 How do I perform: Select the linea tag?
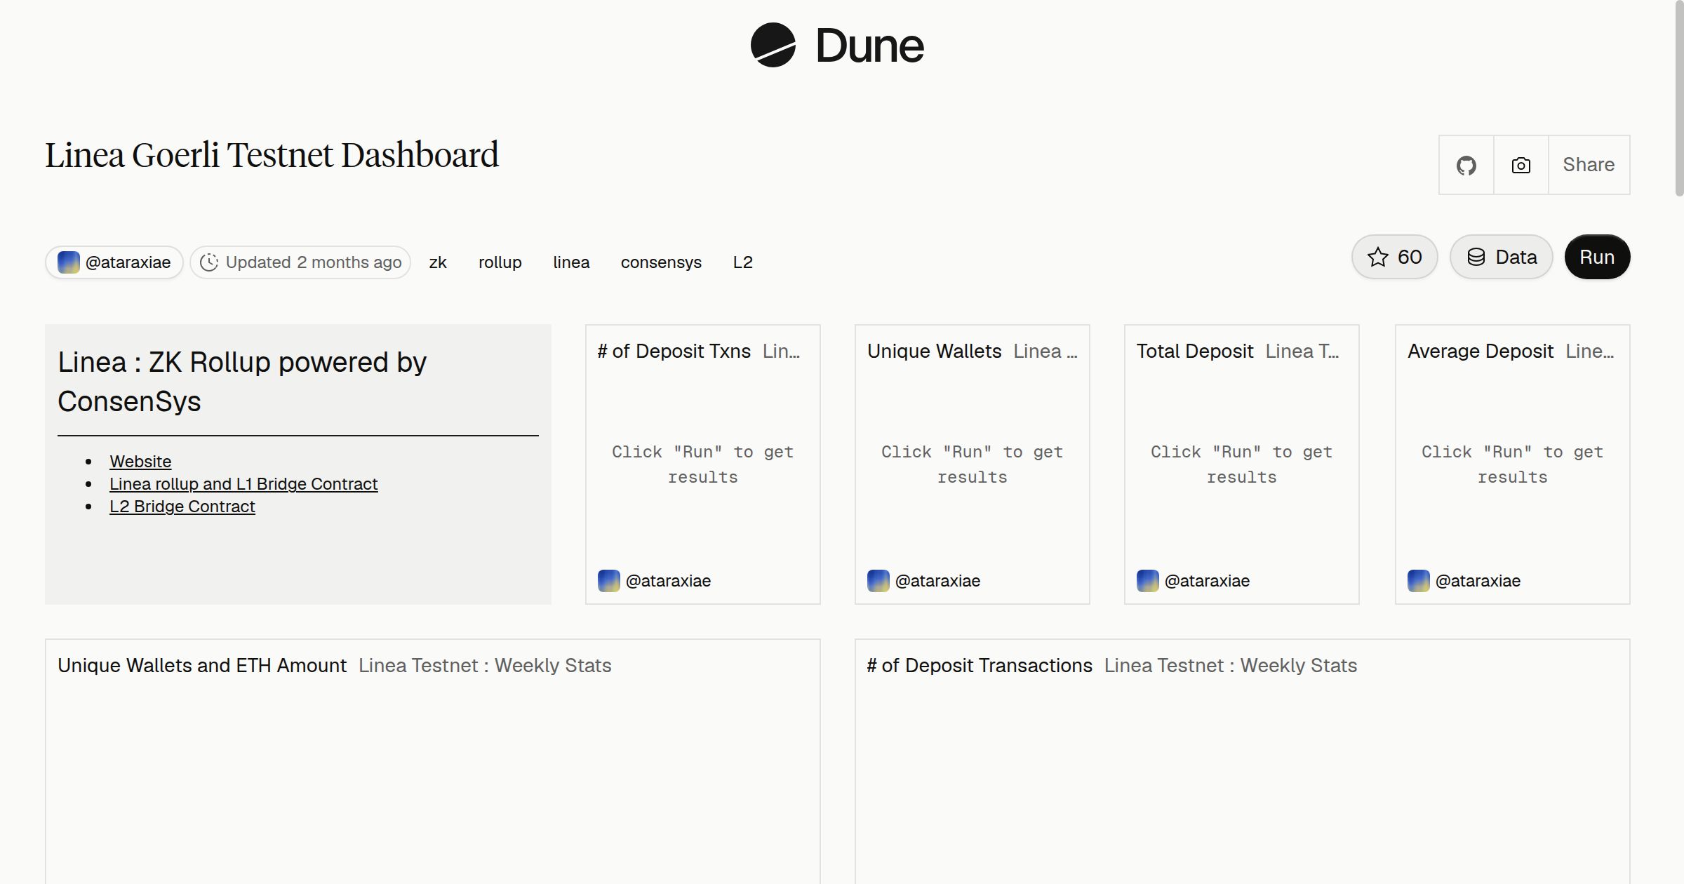(x=571, y=262)
